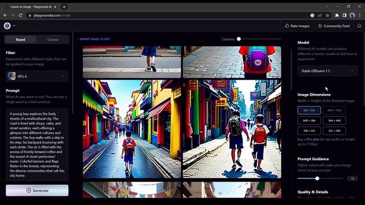Open the bottom-left bunting flags image
The height and width of the screenshot is (205, 365).
132,190
